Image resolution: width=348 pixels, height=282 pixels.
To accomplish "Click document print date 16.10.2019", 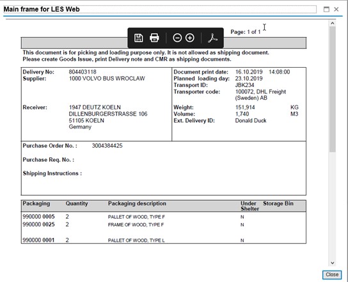I will pos(249,72).
